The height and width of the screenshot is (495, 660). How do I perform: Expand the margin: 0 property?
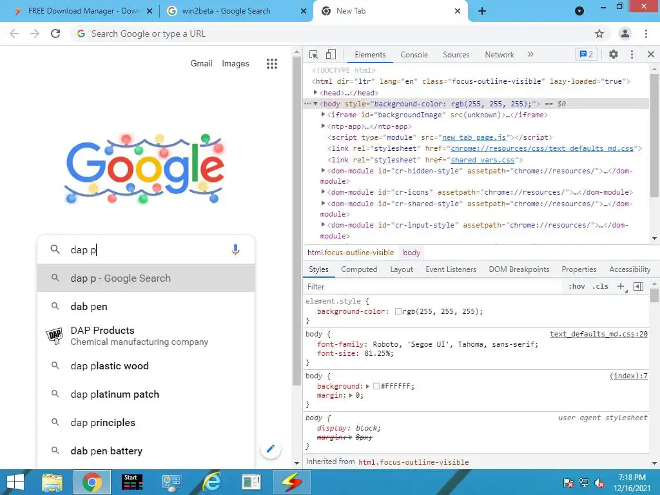point(351,395)
